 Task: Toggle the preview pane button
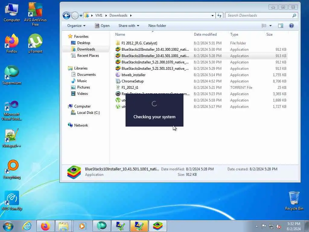point(280,26)
